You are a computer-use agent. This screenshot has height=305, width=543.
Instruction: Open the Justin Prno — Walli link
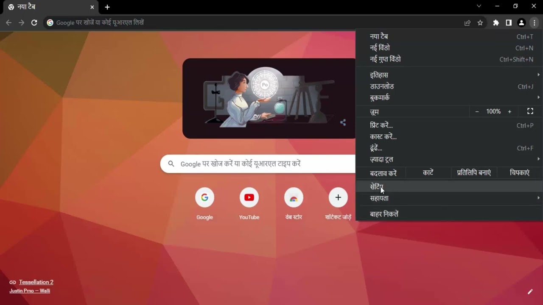(x=30, y=291)
